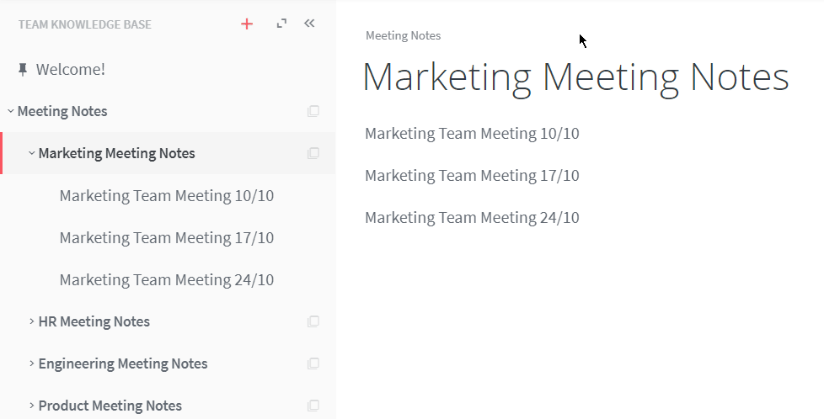824x419 pixels.
Task: Open Welcome! page in sidebar
Action: pos(71,69)
